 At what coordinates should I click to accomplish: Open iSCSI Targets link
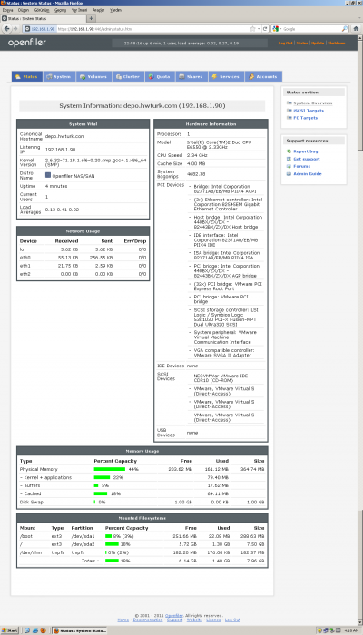pyautogui.click(x=309, y=111)
